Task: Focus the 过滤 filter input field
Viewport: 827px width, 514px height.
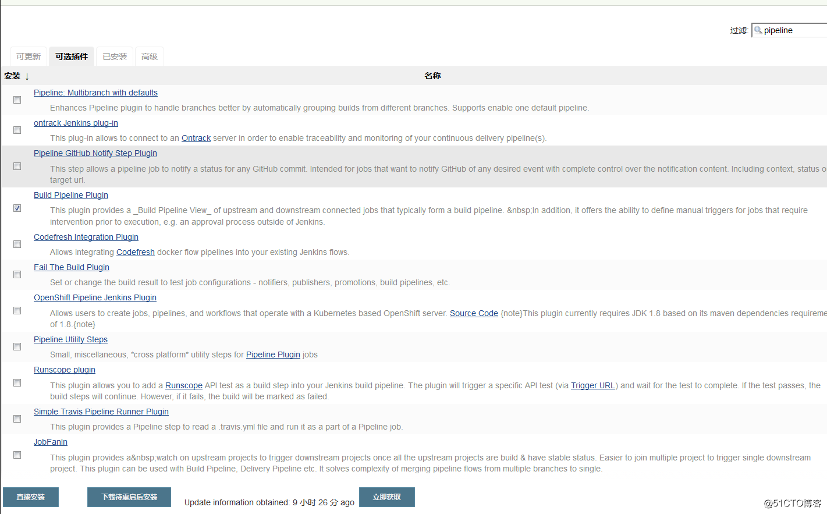Action: (x=789, y=30)
